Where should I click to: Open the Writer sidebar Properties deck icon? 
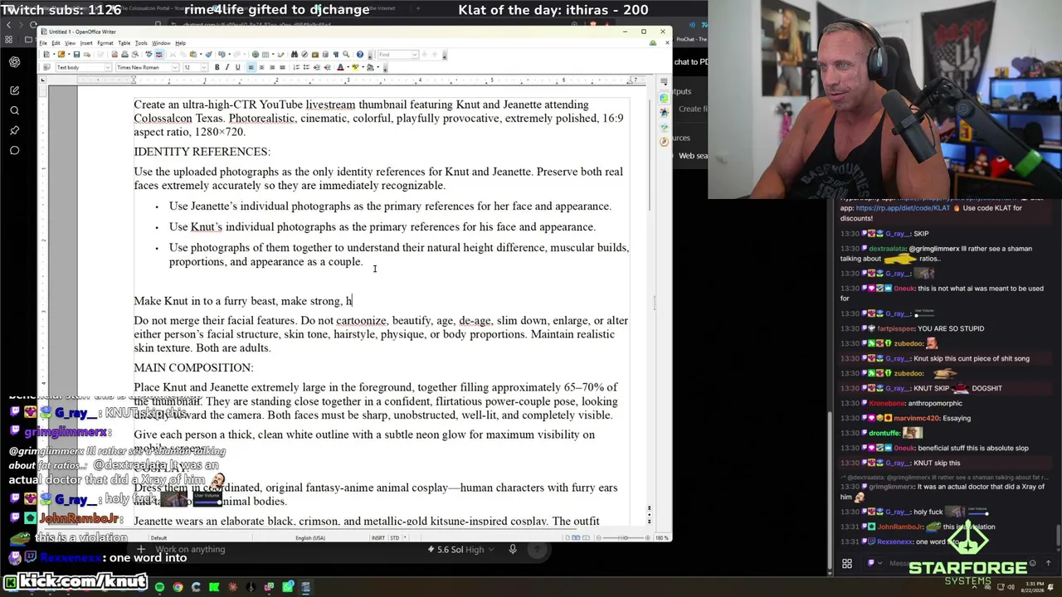pyautogui.click(x=664, y=98)
